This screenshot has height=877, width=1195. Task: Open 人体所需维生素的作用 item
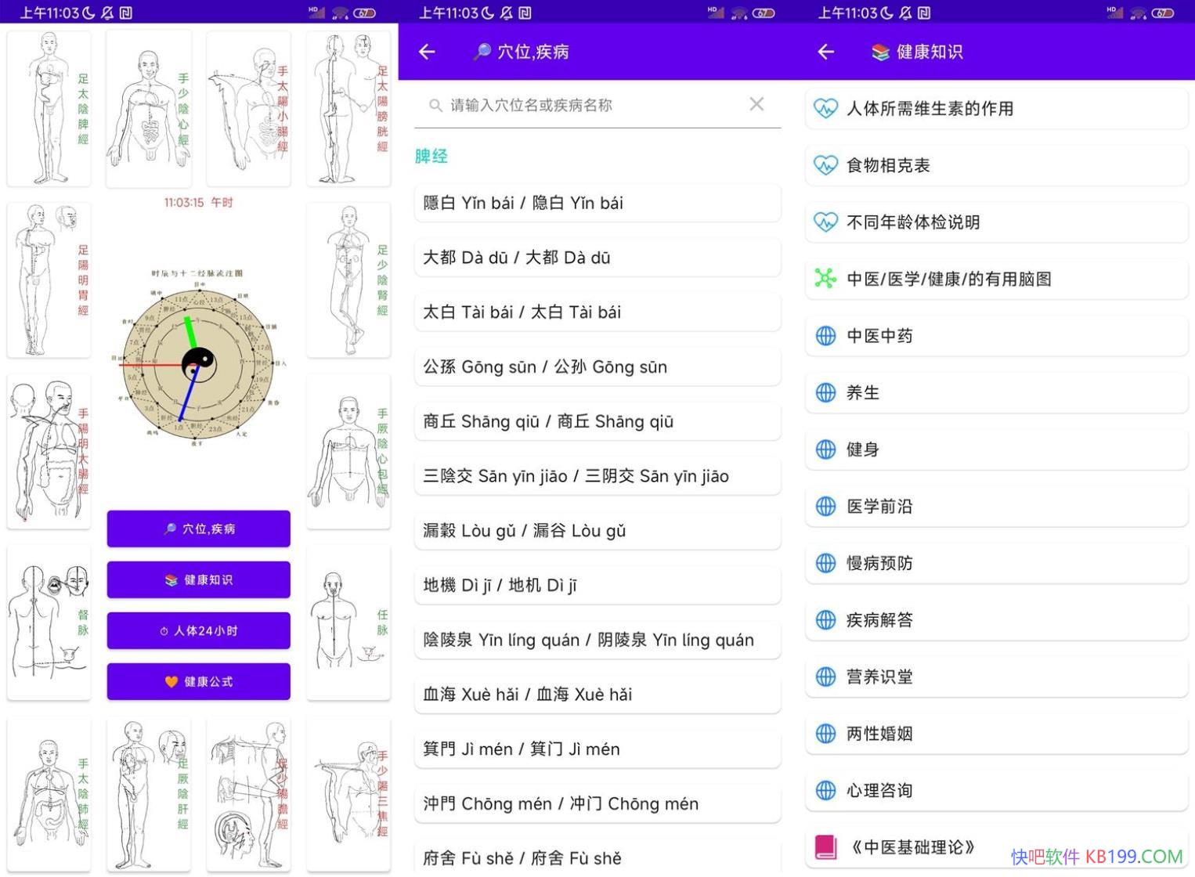tap(996, 109)
